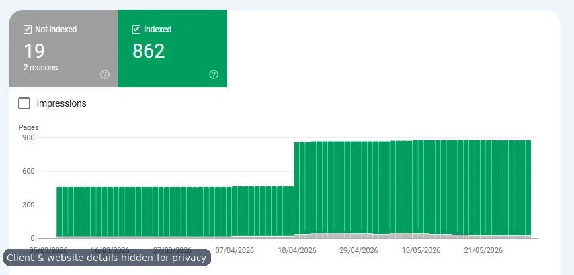Uncheck the Indexed checkbox

coord(136,30)
